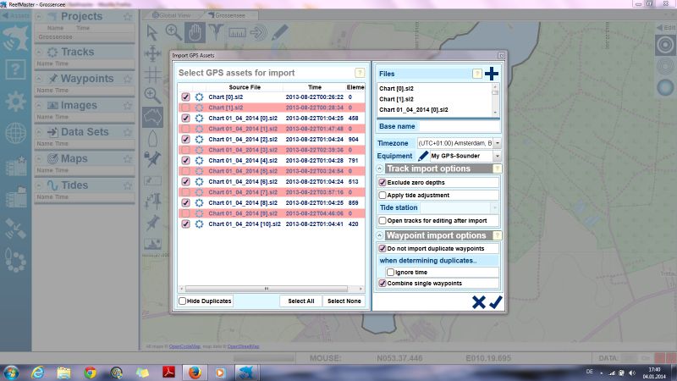Click the Select All button

click(x=300, y=301)
